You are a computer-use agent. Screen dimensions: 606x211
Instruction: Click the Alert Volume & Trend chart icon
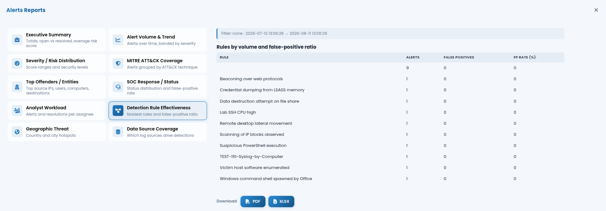click(118, 40)
